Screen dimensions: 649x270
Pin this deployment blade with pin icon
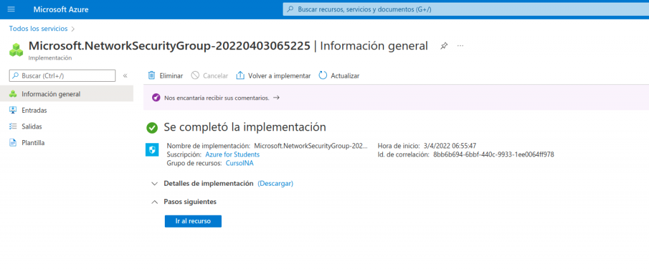(x=444, y=46)
